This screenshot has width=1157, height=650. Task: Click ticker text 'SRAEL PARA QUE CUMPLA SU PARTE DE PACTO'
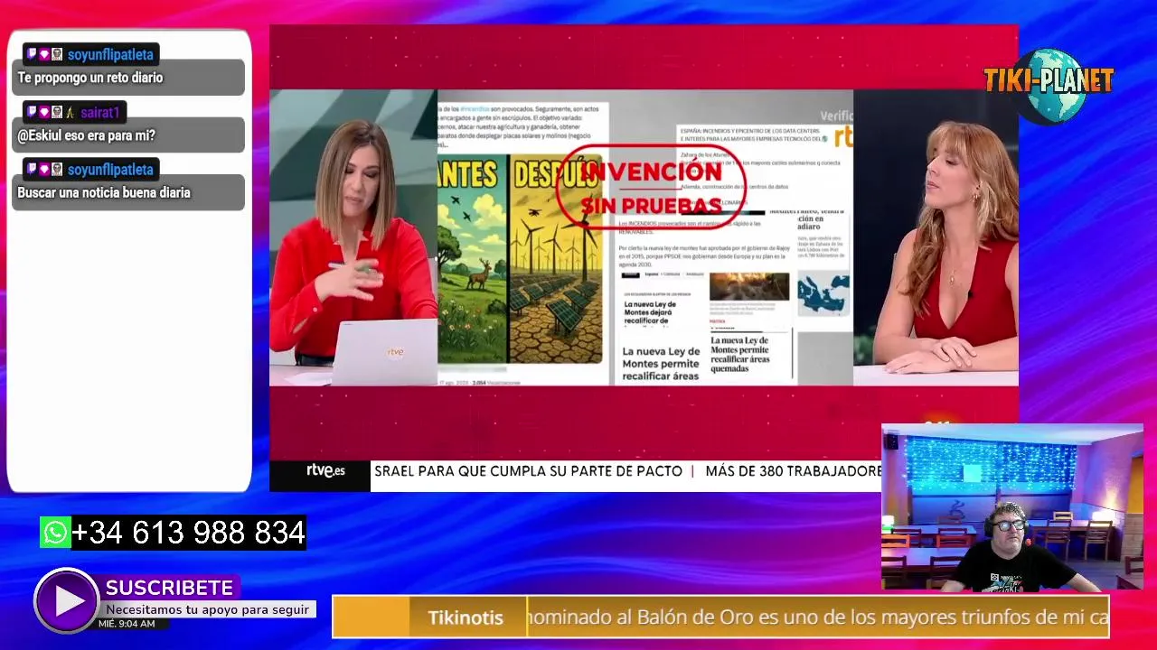pyautogui.click(x=528, y=471)
